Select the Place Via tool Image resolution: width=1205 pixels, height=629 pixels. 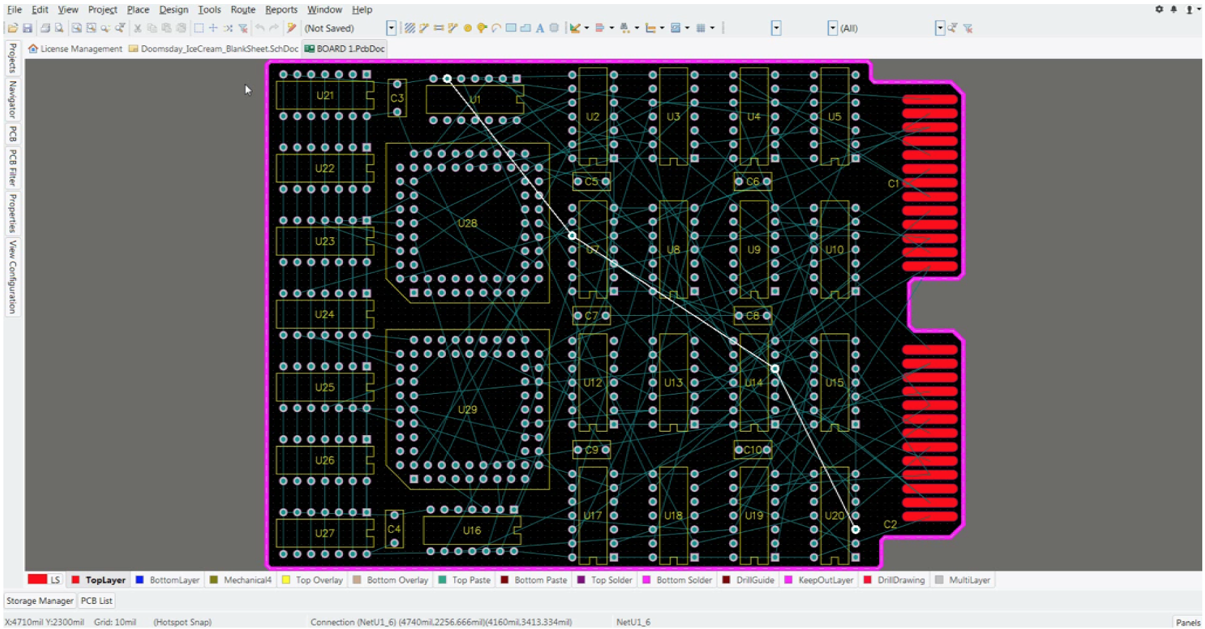(x=482, y=28)
